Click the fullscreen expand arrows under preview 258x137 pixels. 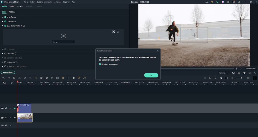pos(255,73)
